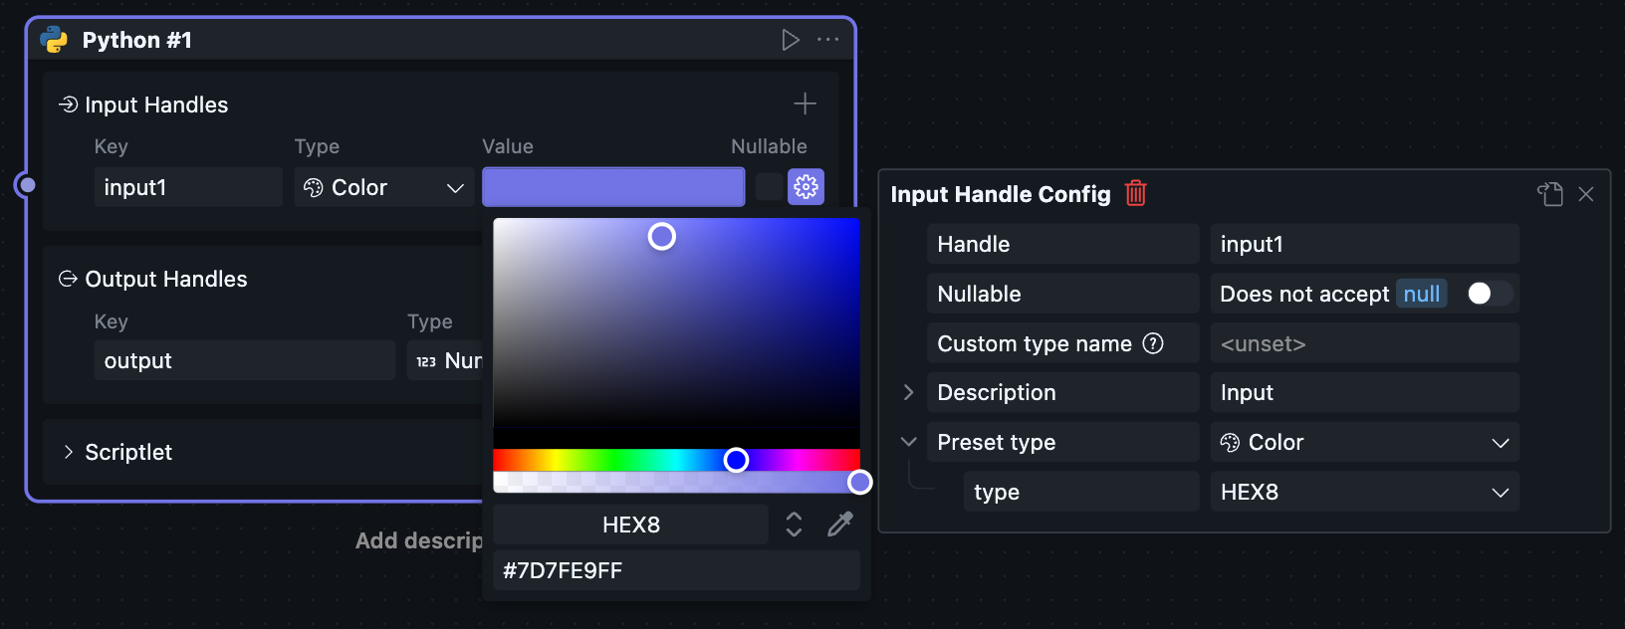Run the Python #1 node
The height and width of the screenshot is (629, 1625).
click(790, 40)
